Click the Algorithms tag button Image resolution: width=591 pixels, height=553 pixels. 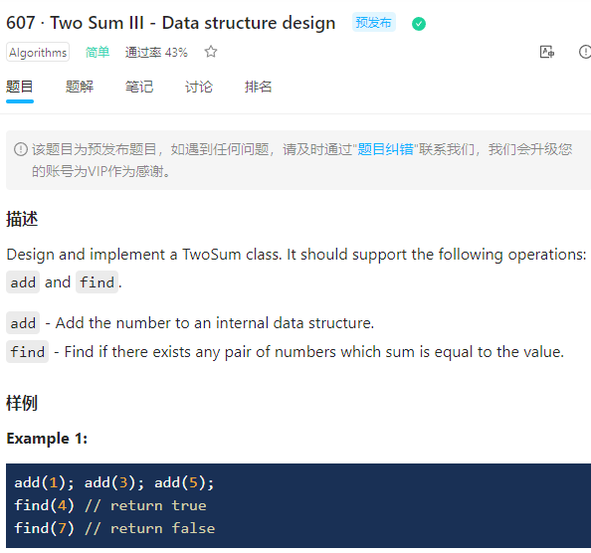pos(38,52)
